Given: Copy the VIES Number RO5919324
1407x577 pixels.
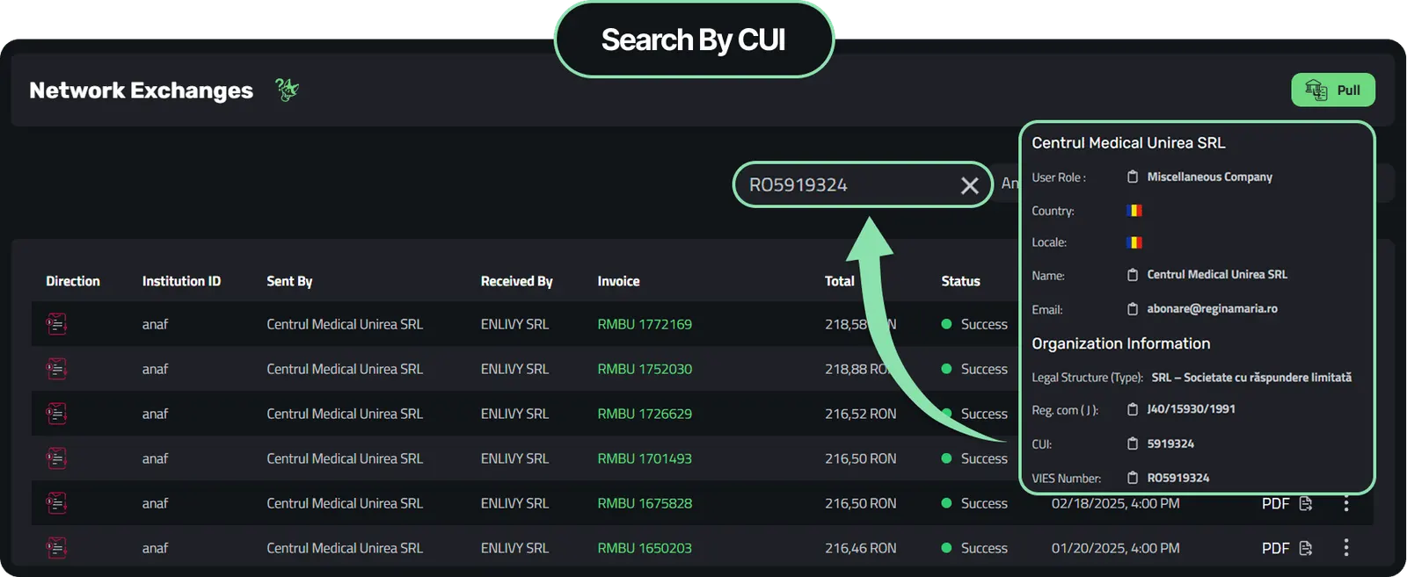Looking at the screenshot, I should click(x=1133, y=478).
